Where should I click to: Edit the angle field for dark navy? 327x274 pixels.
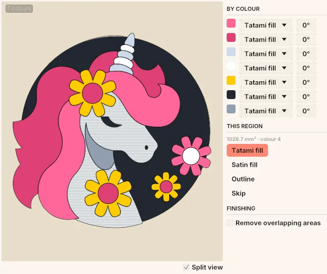coord(306,97)
